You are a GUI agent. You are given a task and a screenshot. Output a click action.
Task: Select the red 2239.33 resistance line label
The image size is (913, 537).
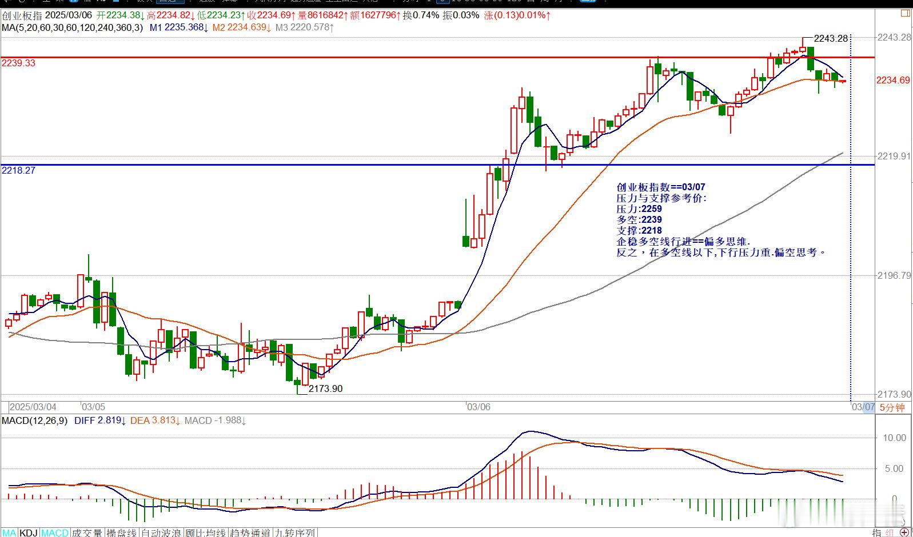[18, 63]
